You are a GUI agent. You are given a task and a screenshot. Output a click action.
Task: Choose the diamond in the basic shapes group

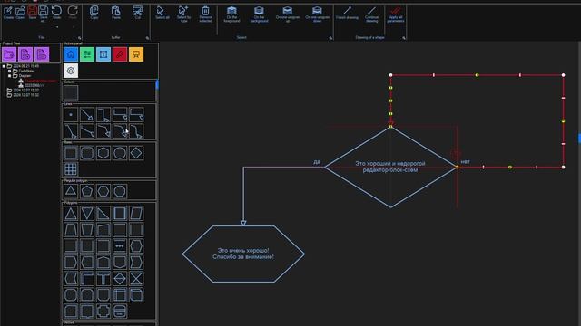click(136, 153)
